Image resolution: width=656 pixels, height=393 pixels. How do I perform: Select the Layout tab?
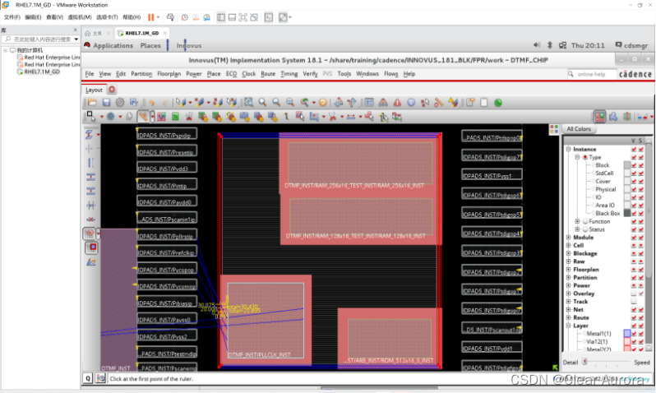pos(94,90)
